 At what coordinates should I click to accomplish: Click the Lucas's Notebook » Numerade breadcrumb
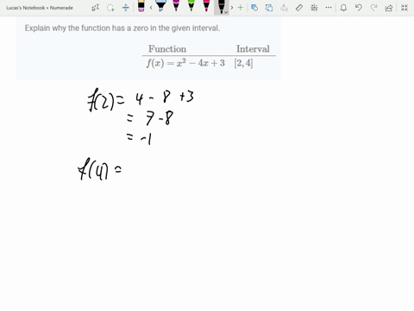[40, 8]
